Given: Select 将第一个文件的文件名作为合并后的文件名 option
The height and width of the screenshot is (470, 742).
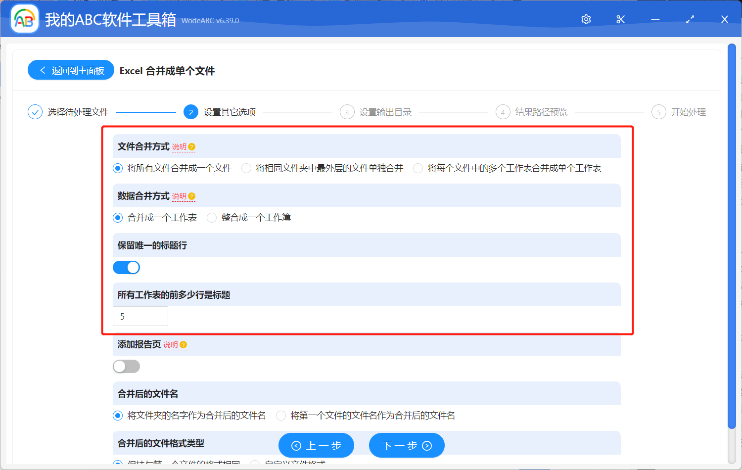Looking at the screenshot, I should point(281,416).
